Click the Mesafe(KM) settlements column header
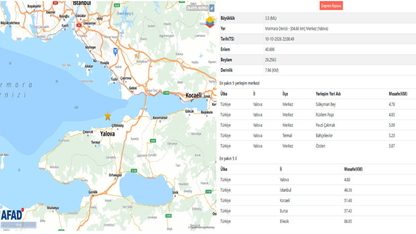The height and width of the screenshot is (234, 416). pyautogui.click(x=398, y=94)
